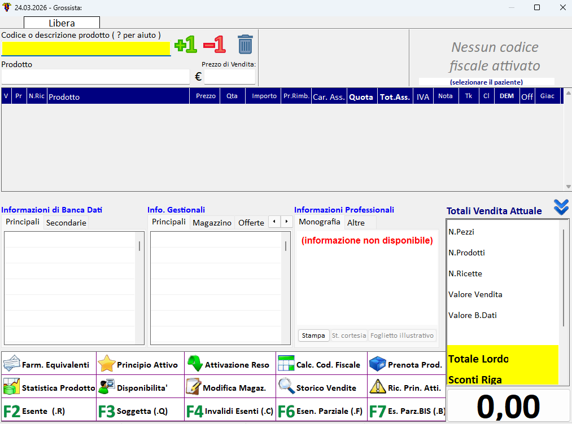Click right arrow of Info. Gestionali tabs
The width and height of the screenshot is (572, 424).
coord(287,222)
